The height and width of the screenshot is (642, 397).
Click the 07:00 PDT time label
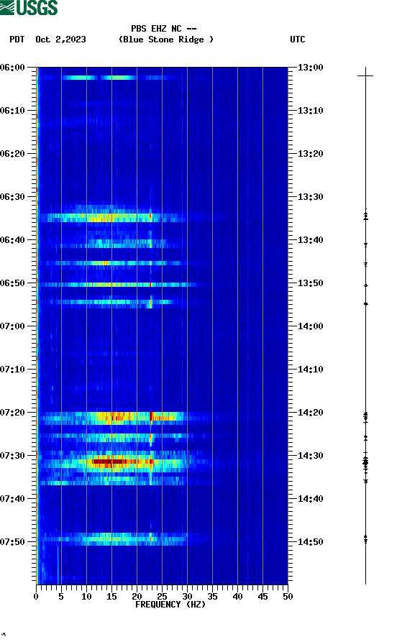[x=12, y=326]
